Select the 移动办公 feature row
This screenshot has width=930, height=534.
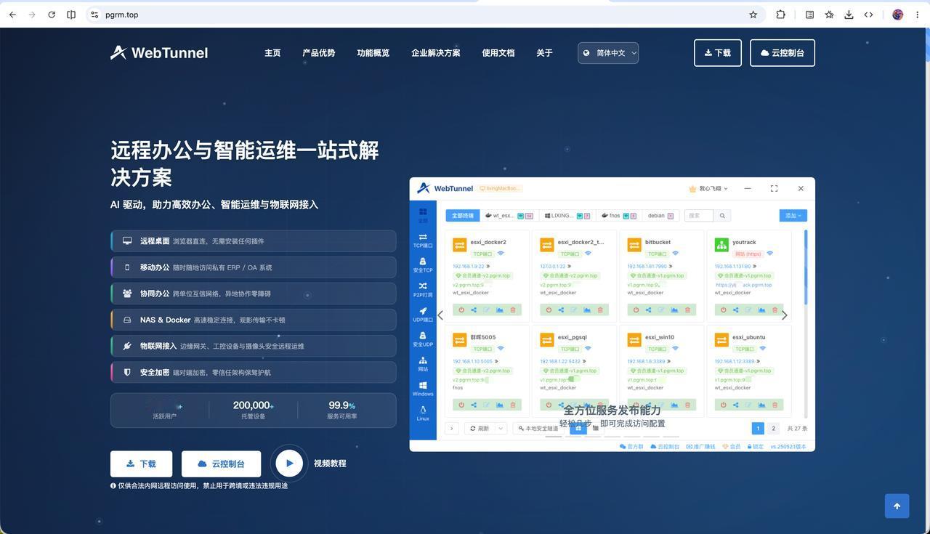click(254, 267)
